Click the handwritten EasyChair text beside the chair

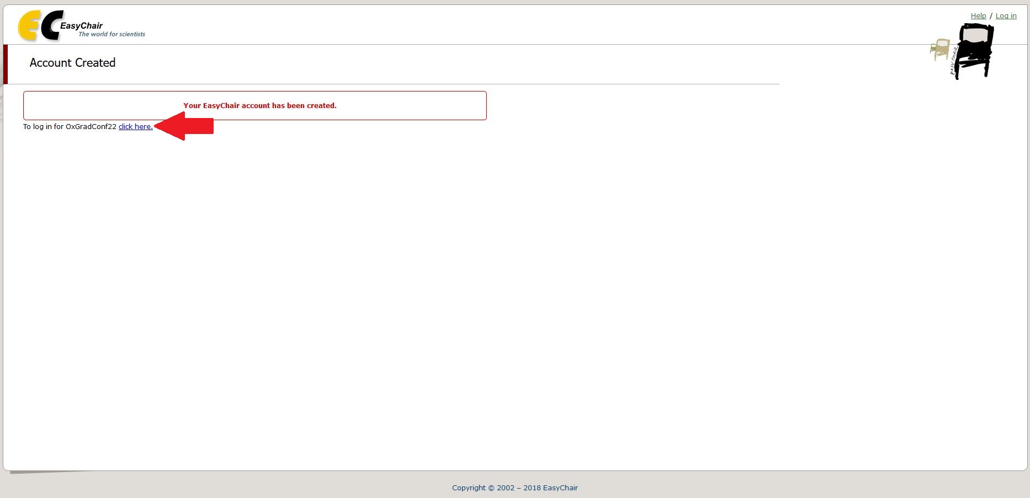point(953,61)
